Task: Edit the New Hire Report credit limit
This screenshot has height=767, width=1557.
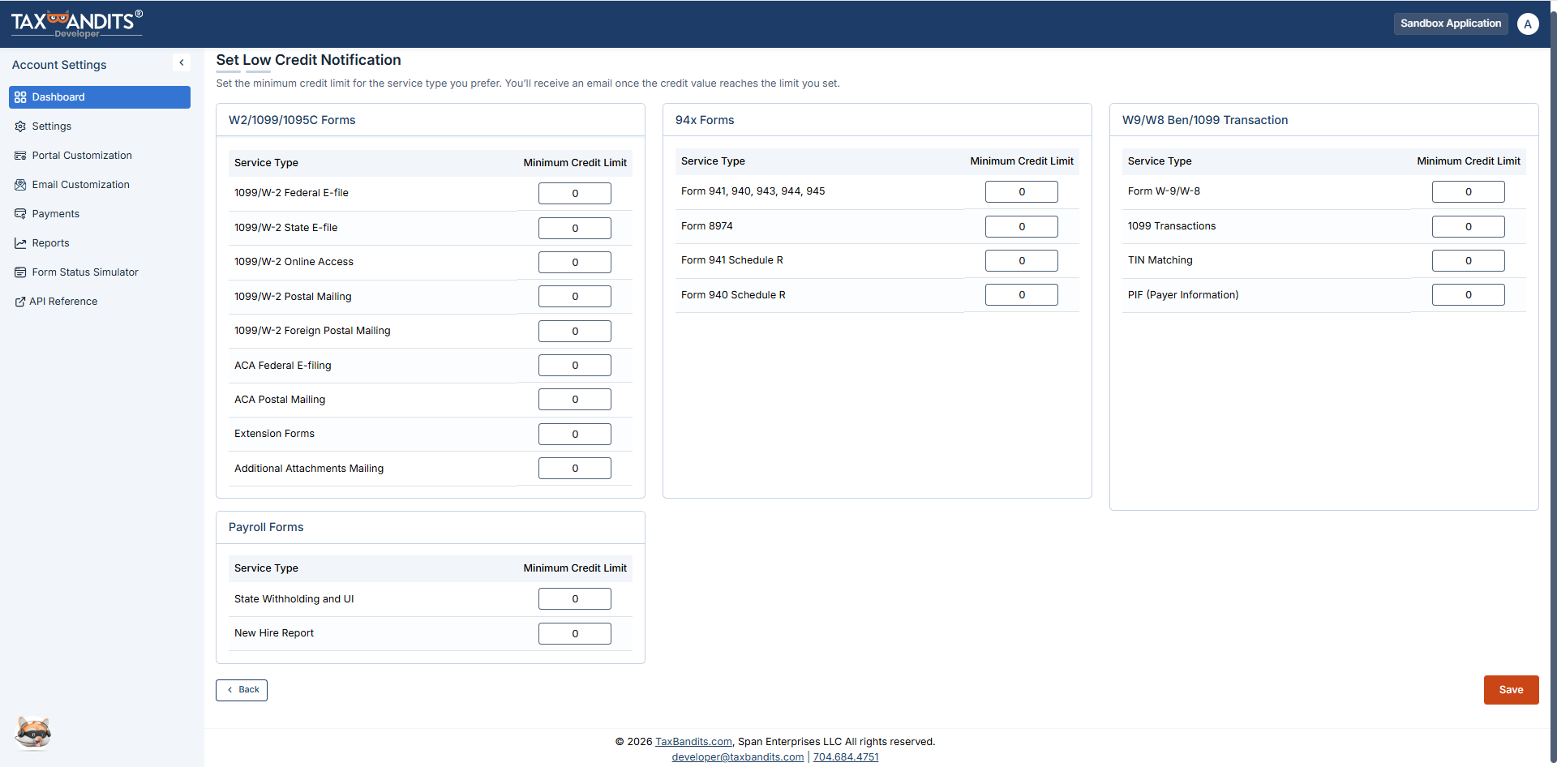Action: 575,634
